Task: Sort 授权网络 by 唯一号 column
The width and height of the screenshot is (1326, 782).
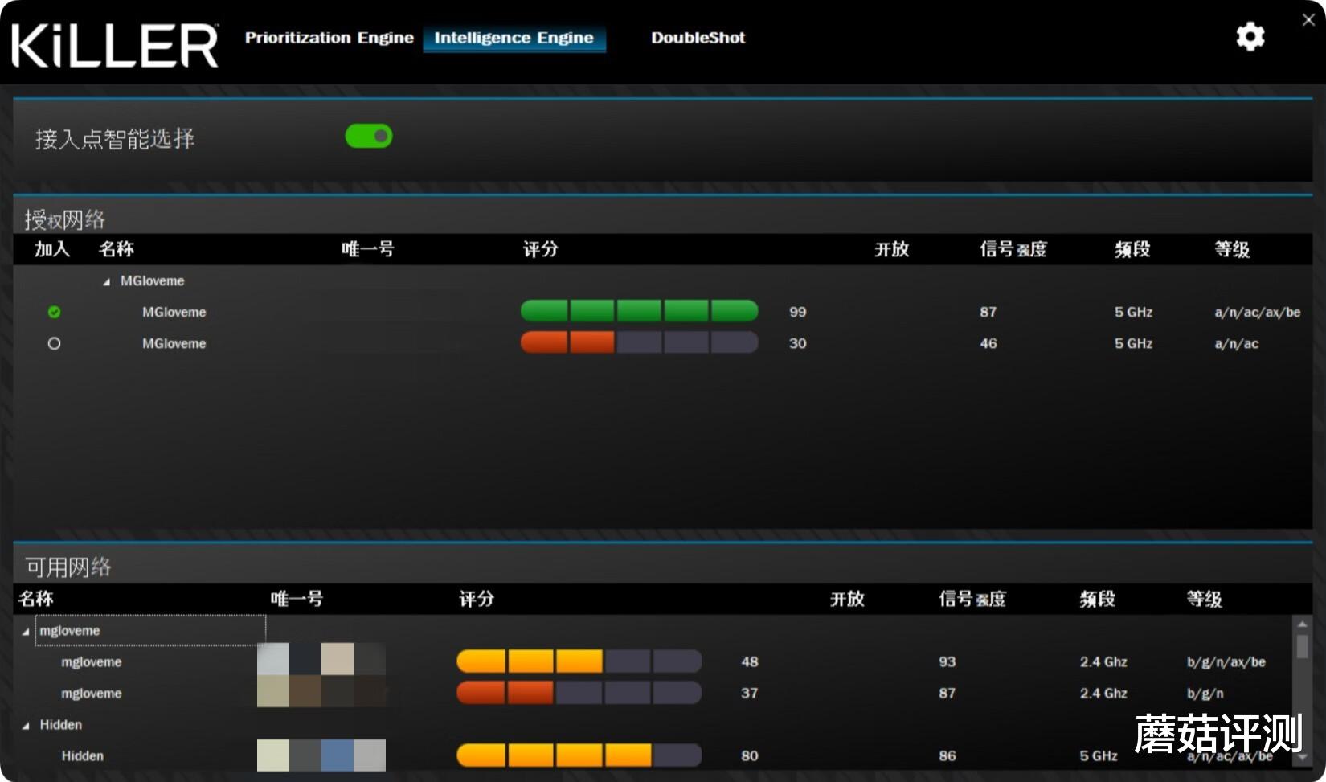Action: coord(368,249)
